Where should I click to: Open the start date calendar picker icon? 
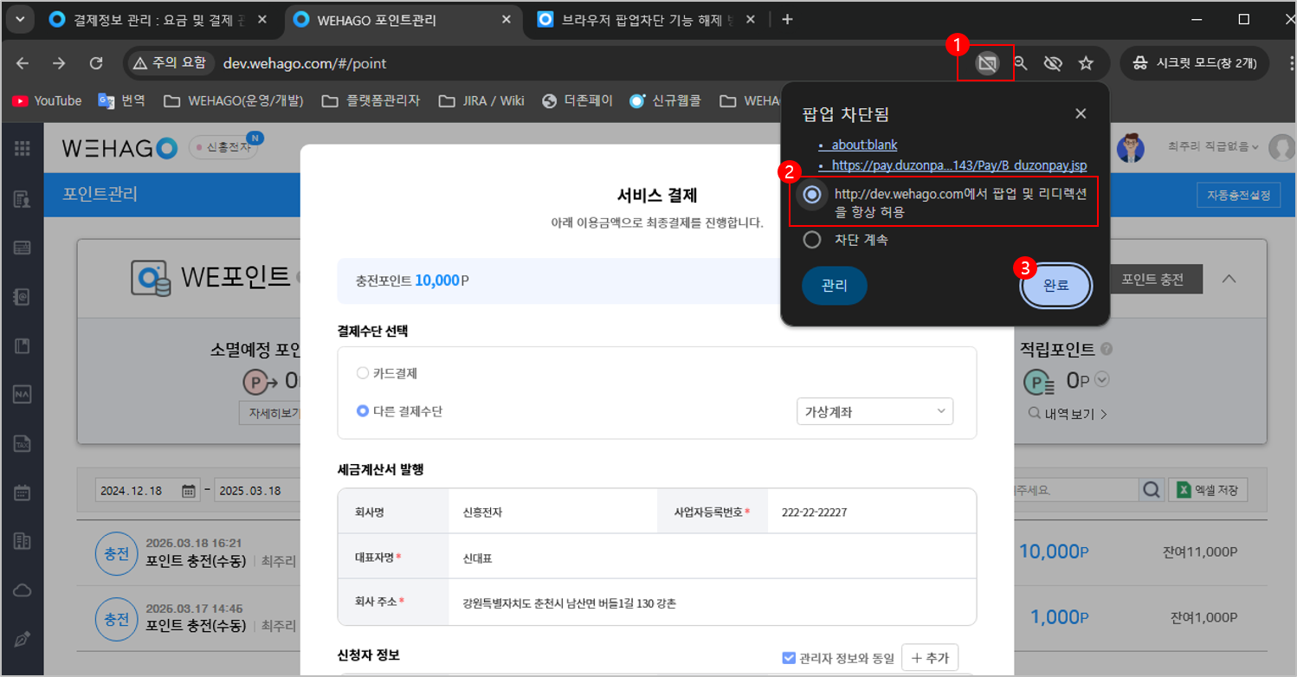[189, 491]
